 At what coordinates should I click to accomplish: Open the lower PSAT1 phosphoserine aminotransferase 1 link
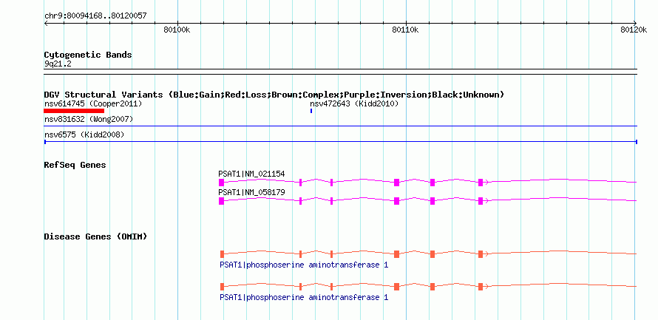click(x=304, y=297)
